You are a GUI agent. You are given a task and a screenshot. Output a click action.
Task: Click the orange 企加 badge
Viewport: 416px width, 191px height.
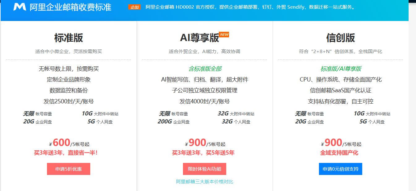(x=134, y=7)
